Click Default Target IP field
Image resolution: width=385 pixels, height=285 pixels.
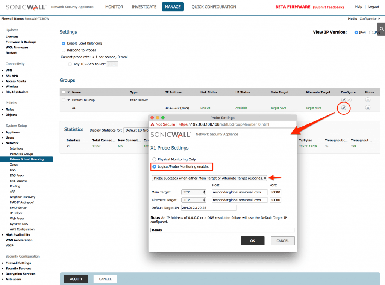[209, 208]
